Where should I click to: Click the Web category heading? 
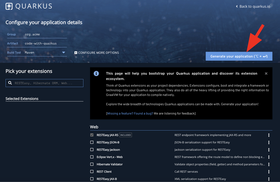(94, 127)
